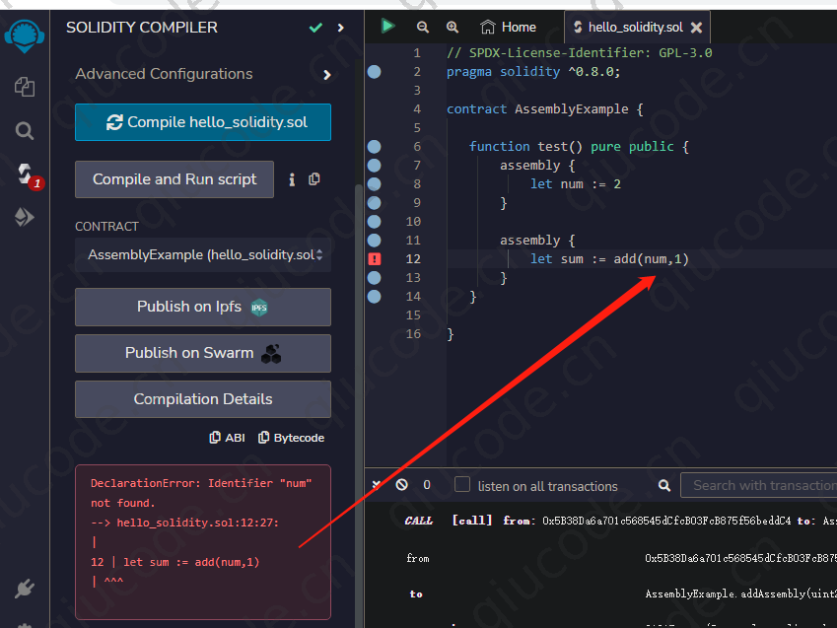Open the File Explorer sidebar icon
837x628 pixels.
[x=24, y=87]
